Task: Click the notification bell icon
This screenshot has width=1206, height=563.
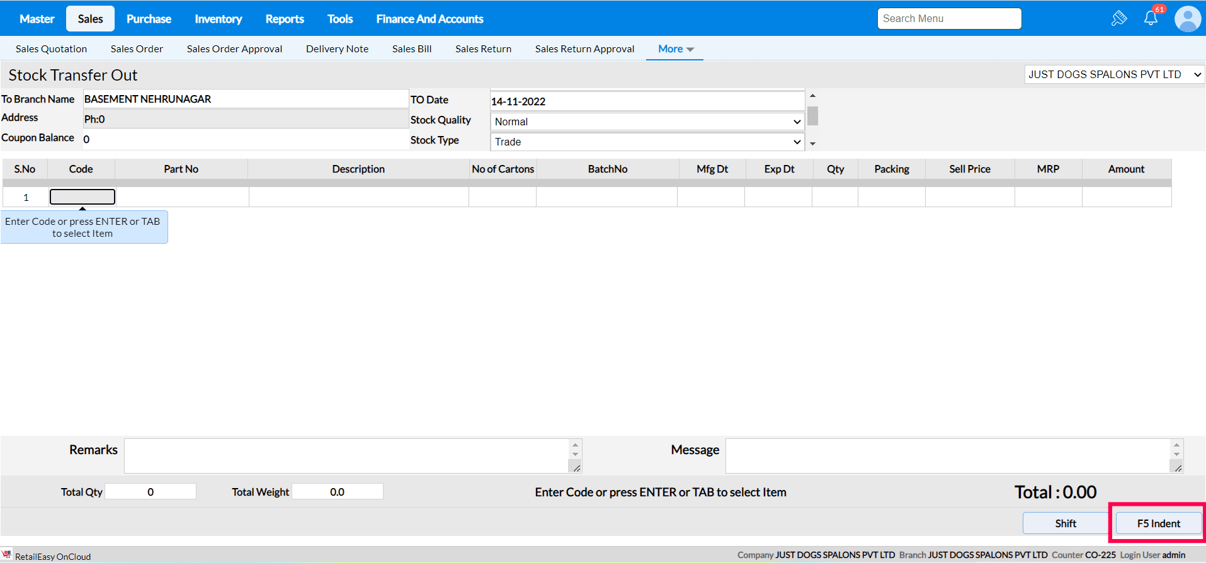Action: tap(1151, 18)
